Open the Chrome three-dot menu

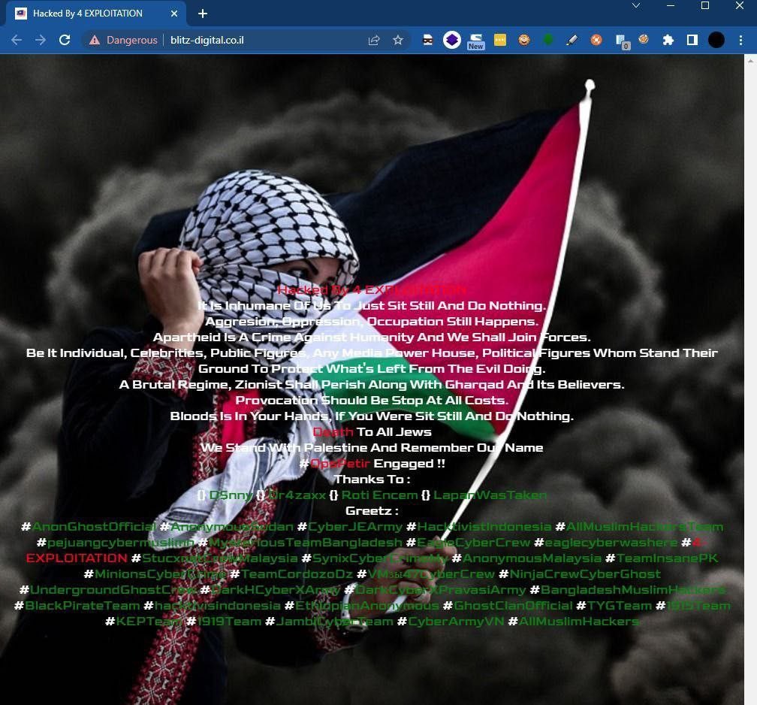(742, 40)
